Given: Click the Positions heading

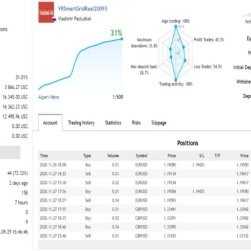Looking at the screenshot, I should (188, 143).
